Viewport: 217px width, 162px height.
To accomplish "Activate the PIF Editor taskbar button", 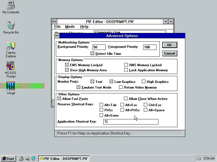I will pyautogui.click(x=64, y=158).
